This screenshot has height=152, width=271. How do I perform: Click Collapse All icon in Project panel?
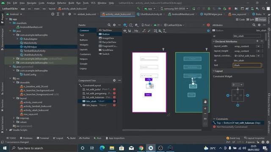pyautogui.click(x=63, y=14)
